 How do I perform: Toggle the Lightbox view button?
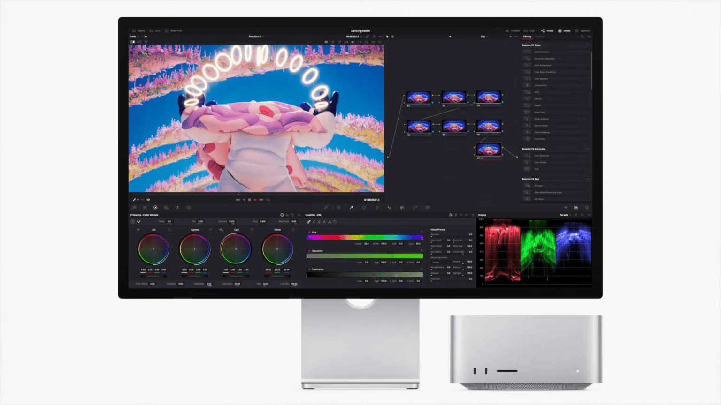(583, 31)
